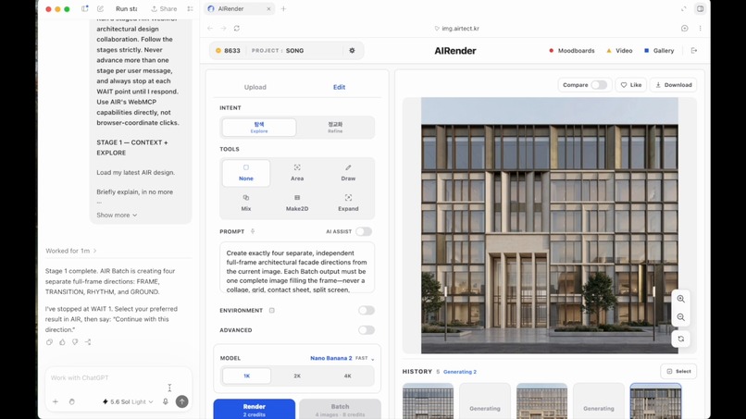746x419 pixels.
Task: Click the Batch 4 images button
Action: coord(340,410)
